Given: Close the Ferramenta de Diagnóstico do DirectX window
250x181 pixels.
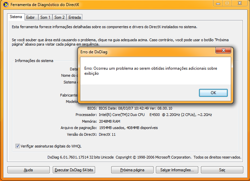Looking at the screenshot, I should tap(240, 3).
